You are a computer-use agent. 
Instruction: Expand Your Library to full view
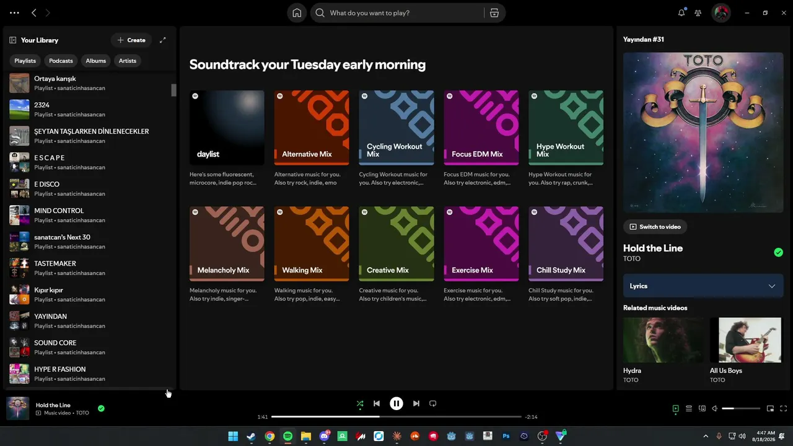pos(163,40)
